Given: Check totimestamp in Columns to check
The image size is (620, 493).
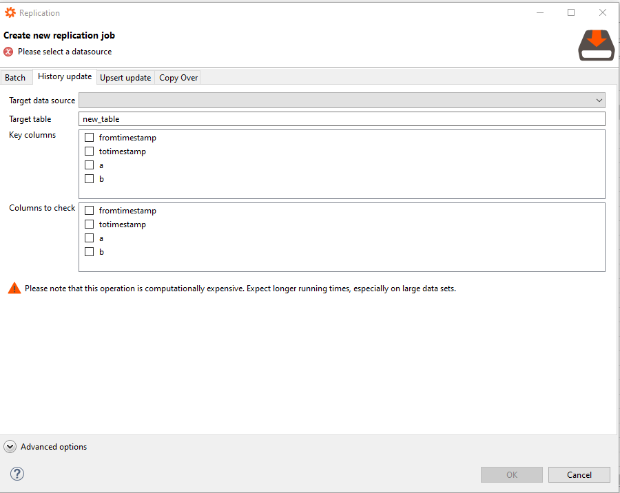Looking at the screenshot, I should pyautogui.click(x=89, y=224).
